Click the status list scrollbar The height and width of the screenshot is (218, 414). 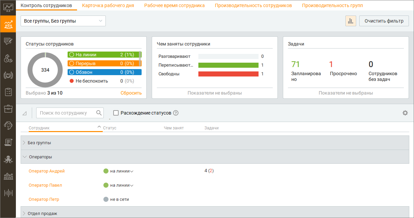pyautogui.click(x=140, y=59)
